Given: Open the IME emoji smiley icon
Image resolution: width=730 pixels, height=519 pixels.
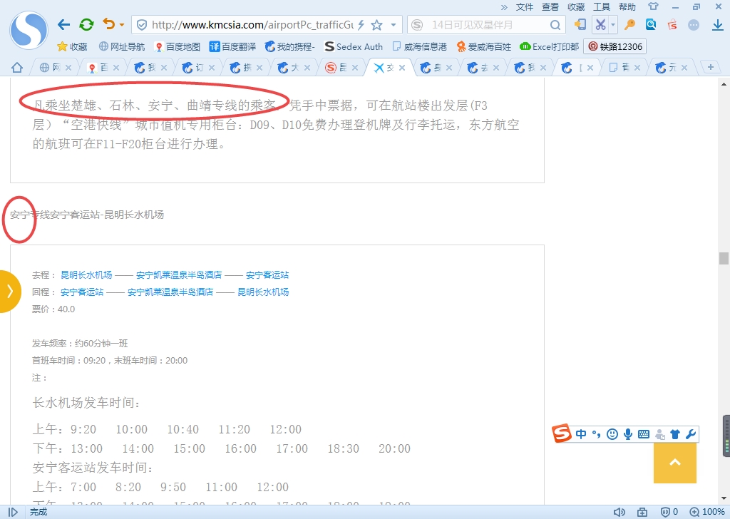Looking at the screenshot, I should point(612,434).
